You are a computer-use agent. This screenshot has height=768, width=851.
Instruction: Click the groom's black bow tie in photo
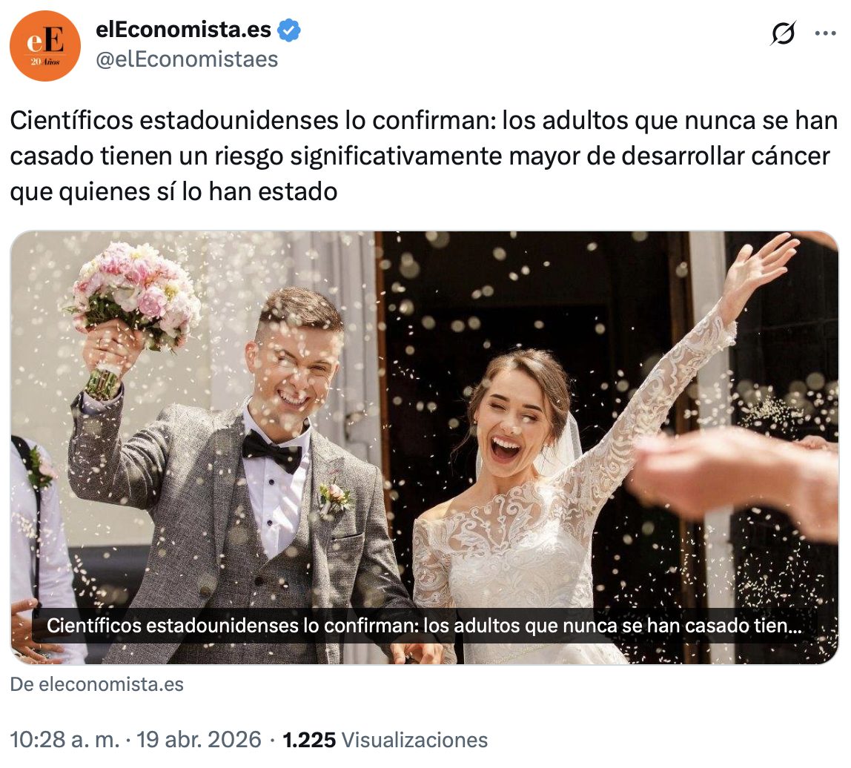coord(271,451)
